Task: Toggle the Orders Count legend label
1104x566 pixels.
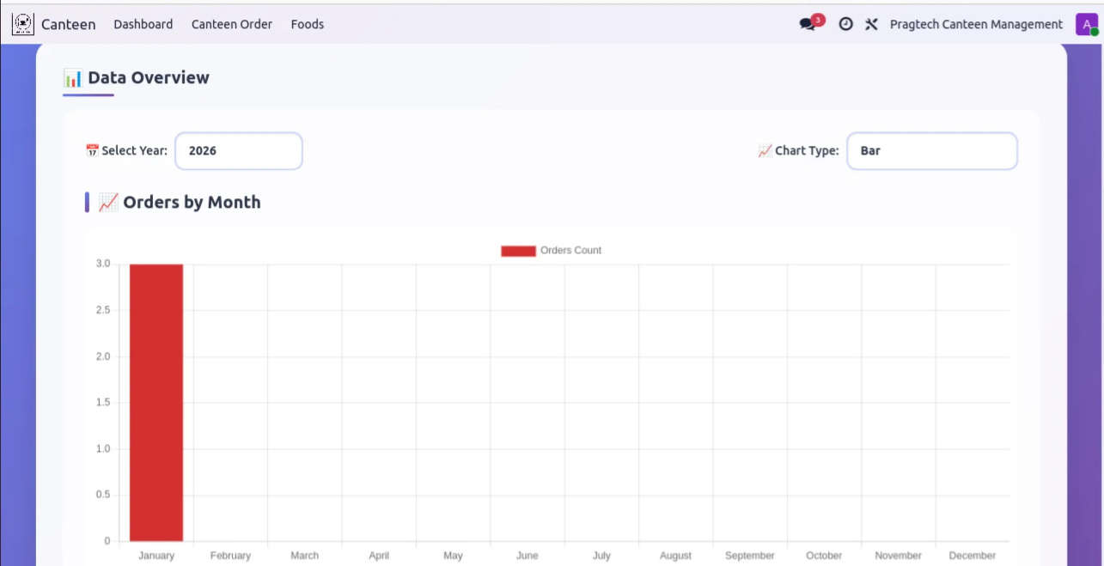Action: [570, 251]
